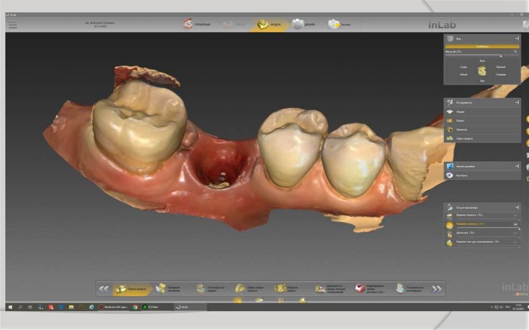Open Windows taskbar search

click(x=20, y=307)
